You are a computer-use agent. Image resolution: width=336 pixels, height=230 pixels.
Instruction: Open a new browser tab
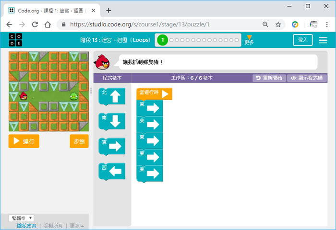(108, 11)
